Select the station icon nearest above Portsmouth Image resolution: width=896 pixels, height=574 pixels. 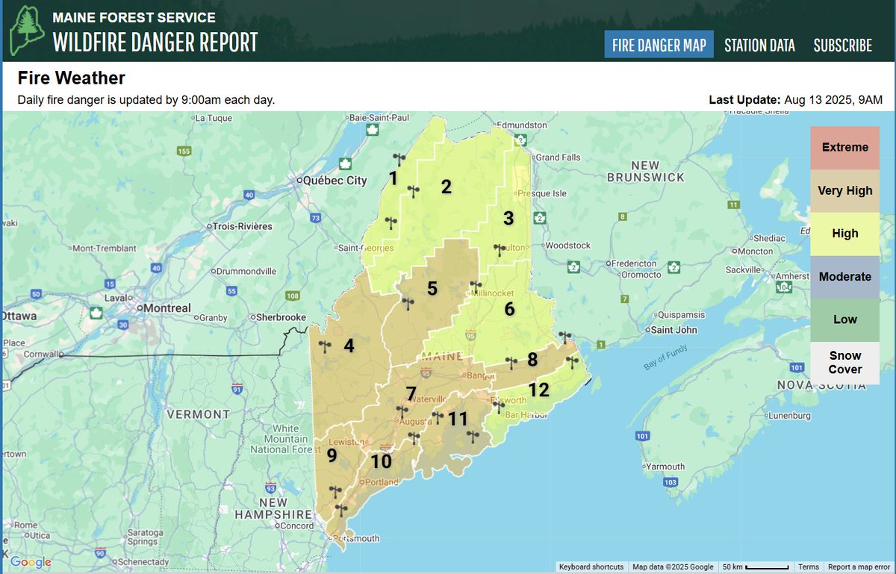[x=341, y=510]
